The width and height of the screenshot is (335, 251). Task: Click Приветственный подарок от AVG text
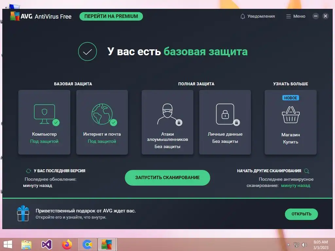pos(86,211)
